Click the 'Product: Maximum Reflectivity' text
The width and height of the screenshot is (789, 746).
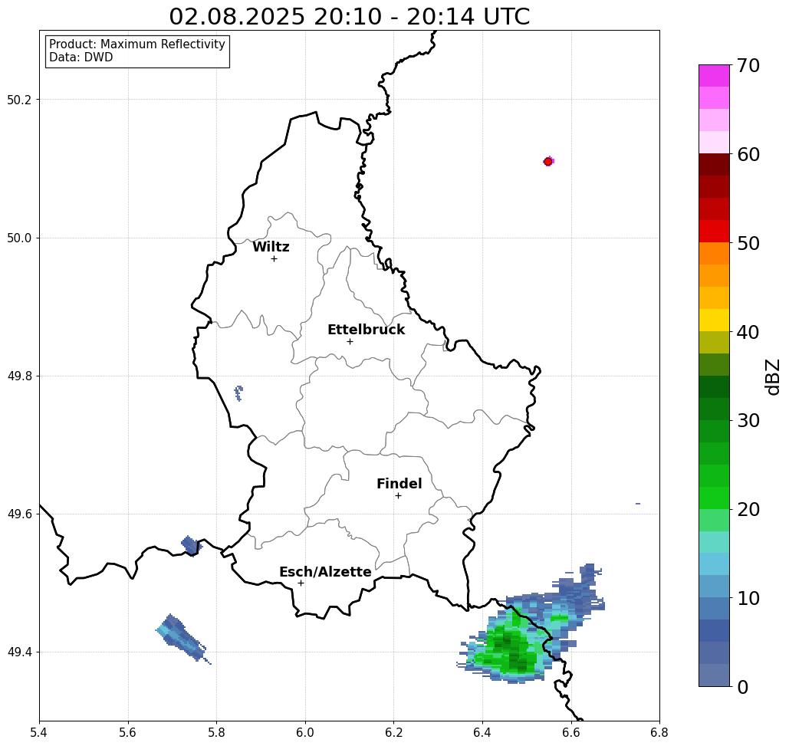click(137, 44)
